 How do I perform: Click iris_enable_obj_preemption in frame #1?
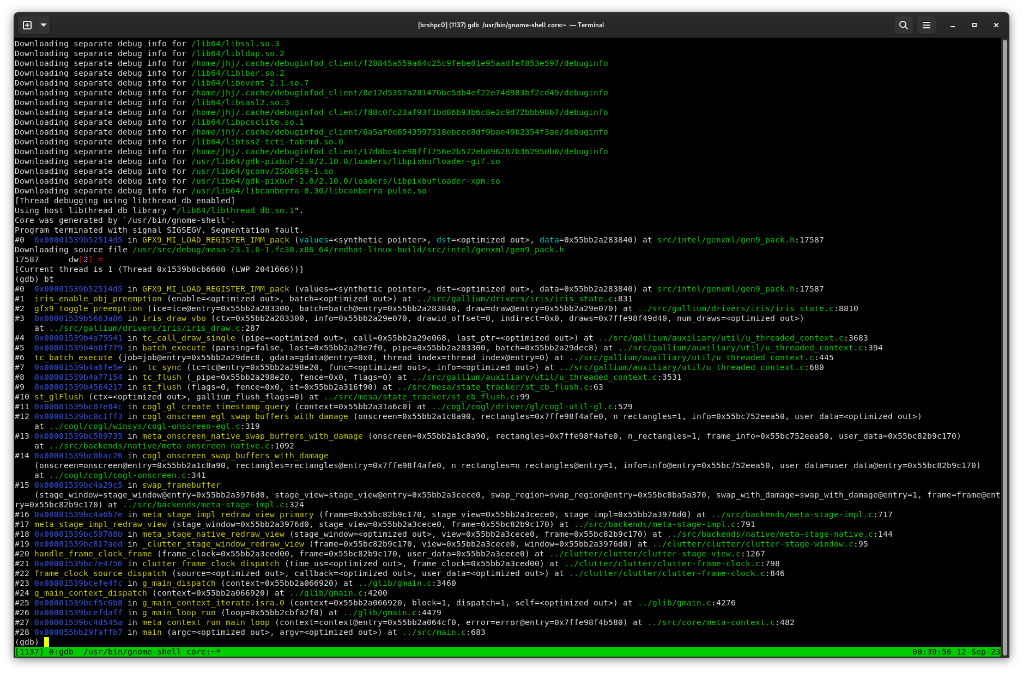click(x=98, y=299)
